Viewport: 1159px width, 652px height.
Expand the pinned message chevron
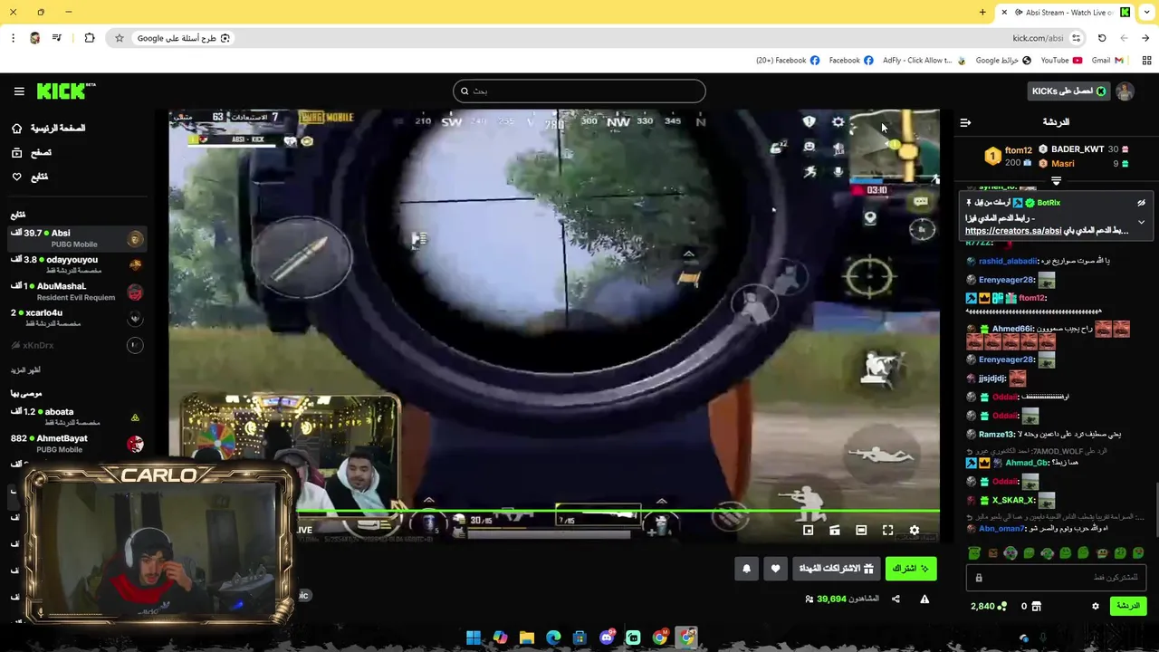point(1141,222)
